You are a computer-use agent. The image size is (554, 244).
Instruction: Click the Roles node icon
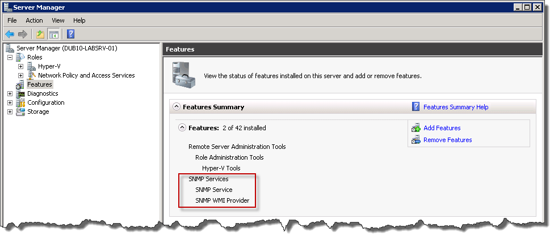tap(20, 57)
